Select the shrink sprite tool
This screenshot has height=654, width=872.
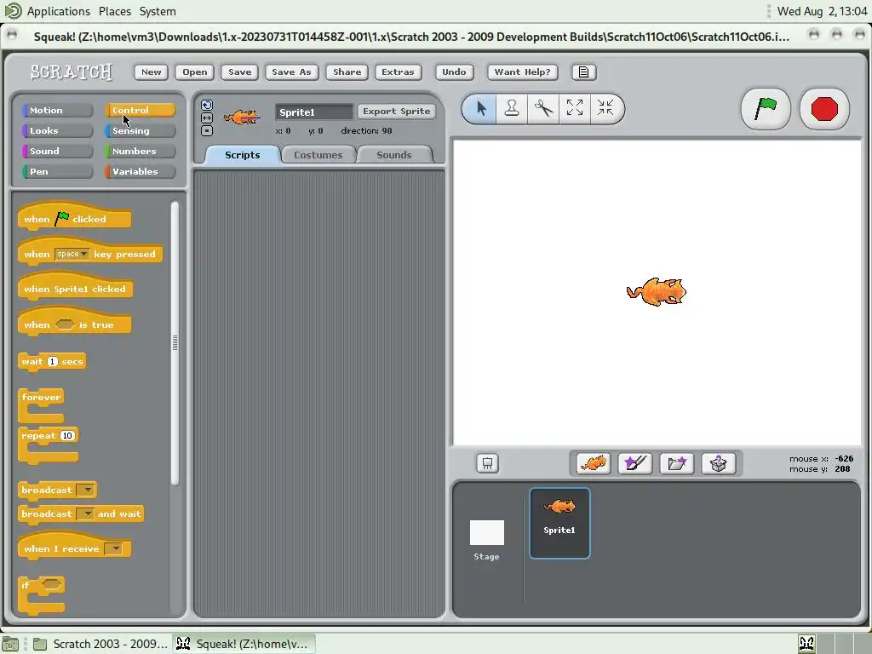[605, 108]
